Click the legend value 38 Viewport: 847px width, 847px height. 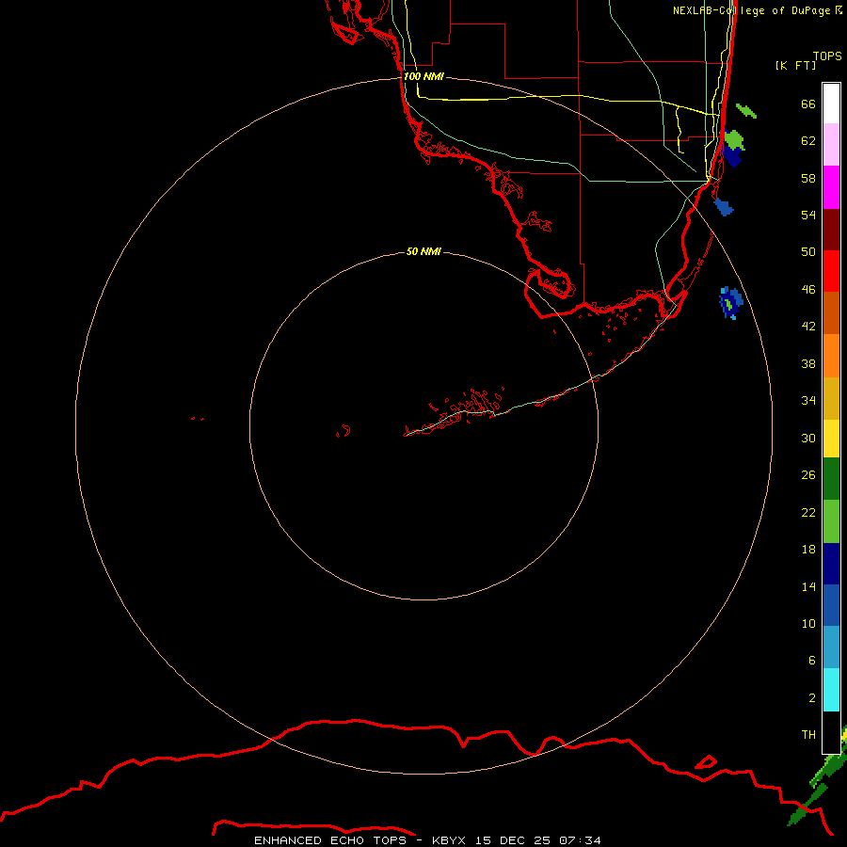click(808, 363)
